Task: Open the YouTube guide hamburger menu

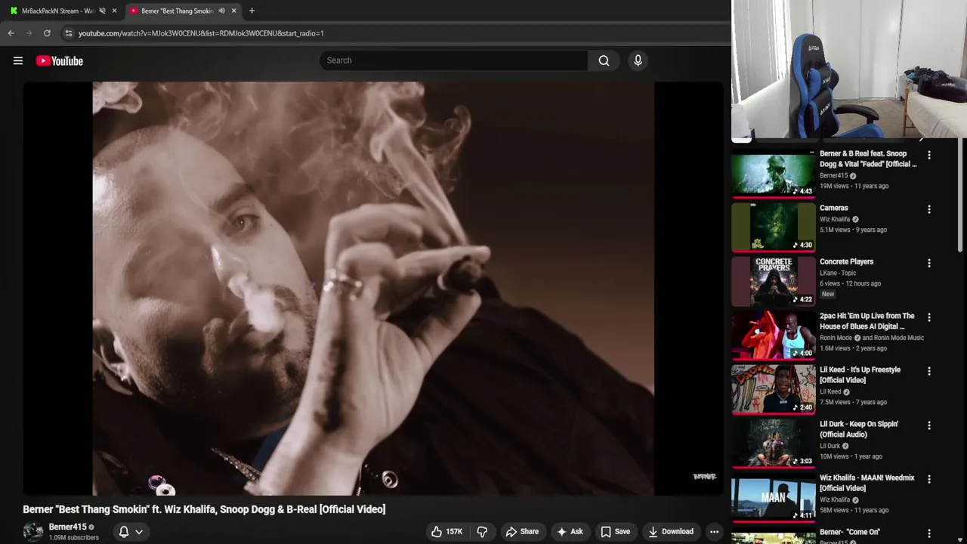Action: (18, 60)
